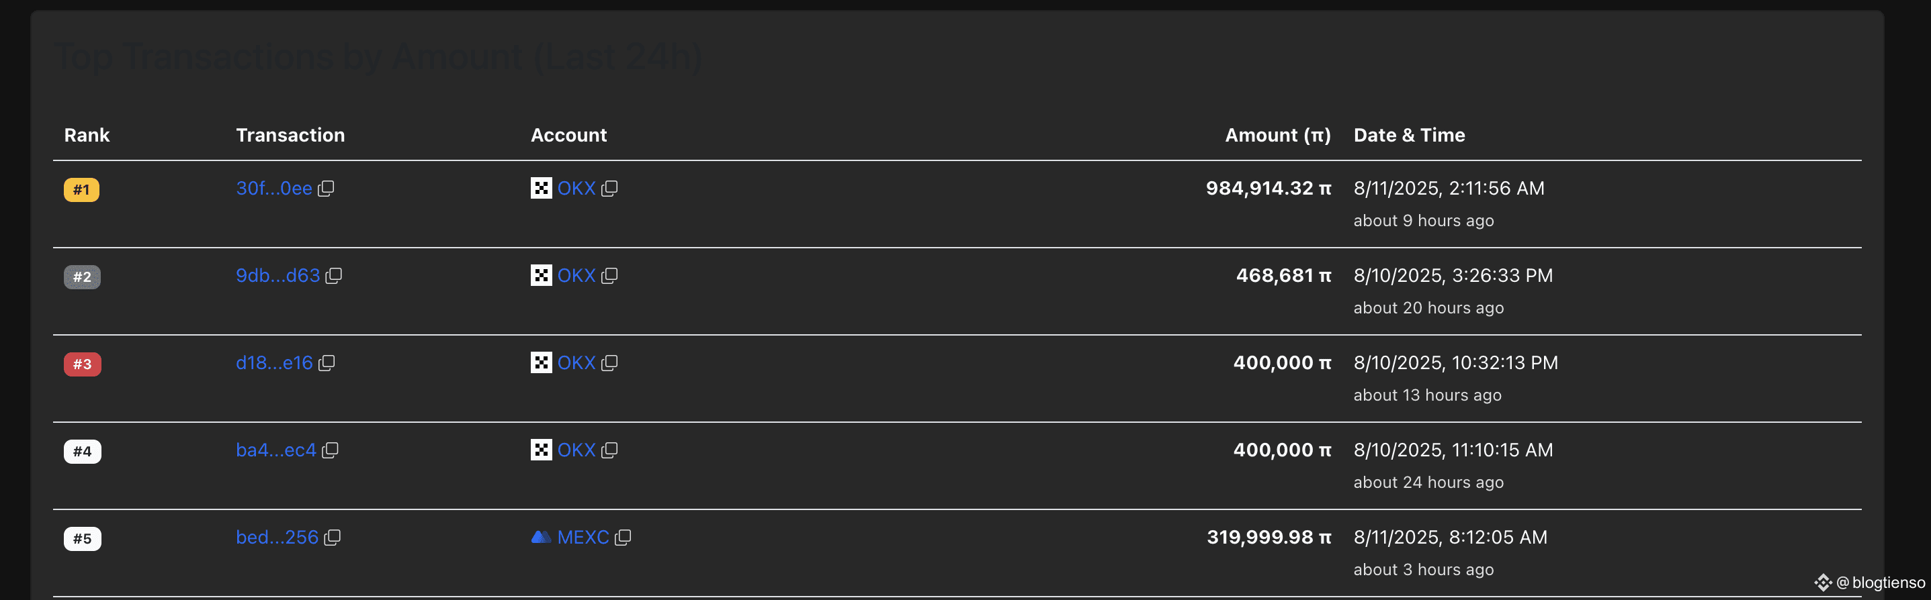The image size is (1931, 600).
Task: Open transaction 9db...d63 link
Action: point(278,276)
